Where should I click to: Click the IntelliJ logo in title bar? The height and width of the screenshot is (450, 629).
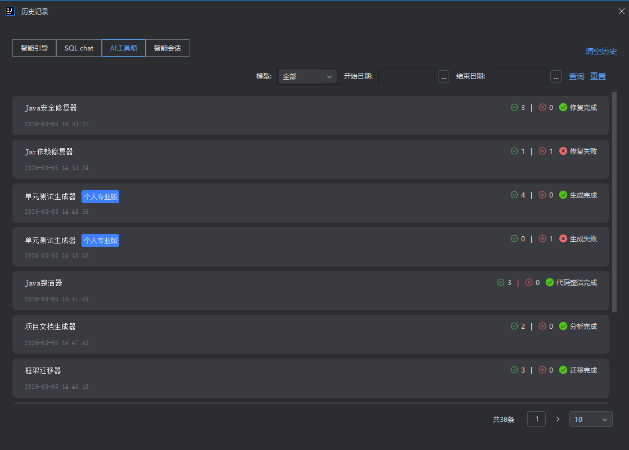pyautogui.click(x=10, y=11)
